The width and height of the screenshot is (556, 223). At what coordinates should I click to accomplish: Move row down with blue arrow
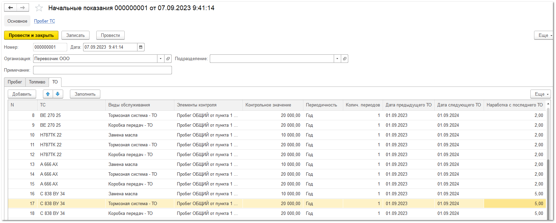tap(58, 94)
